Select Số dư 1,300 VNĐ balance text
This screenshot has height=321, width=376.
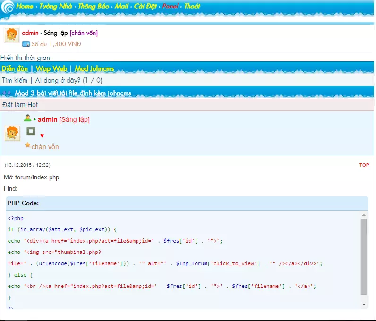click(56, 44)
